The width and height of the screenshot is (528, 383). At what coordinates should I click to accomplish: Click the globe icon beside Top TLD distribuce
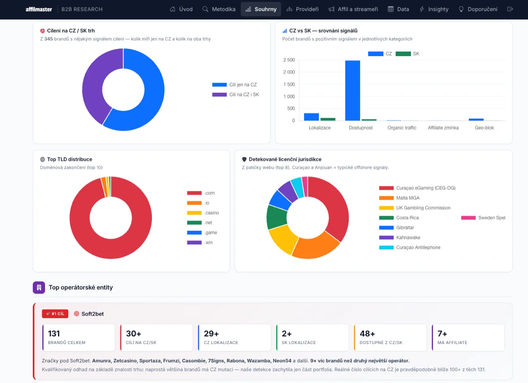tap(43, 159)
